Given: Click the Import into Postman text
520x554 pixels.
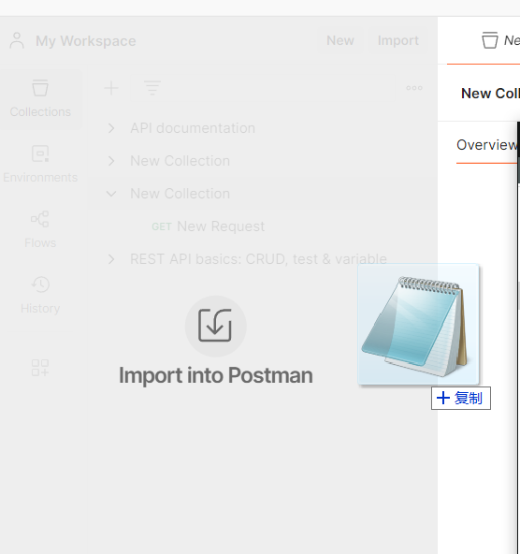Looking at the screenshot, I should [216, 375].
